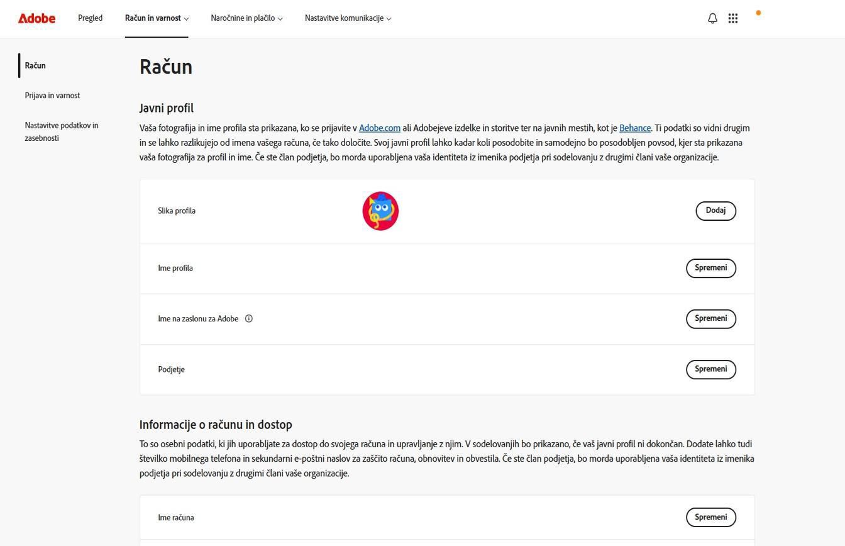Screen dimensions: 845x546
Task: Open the apps grid switcher
Action: [733, 18]
